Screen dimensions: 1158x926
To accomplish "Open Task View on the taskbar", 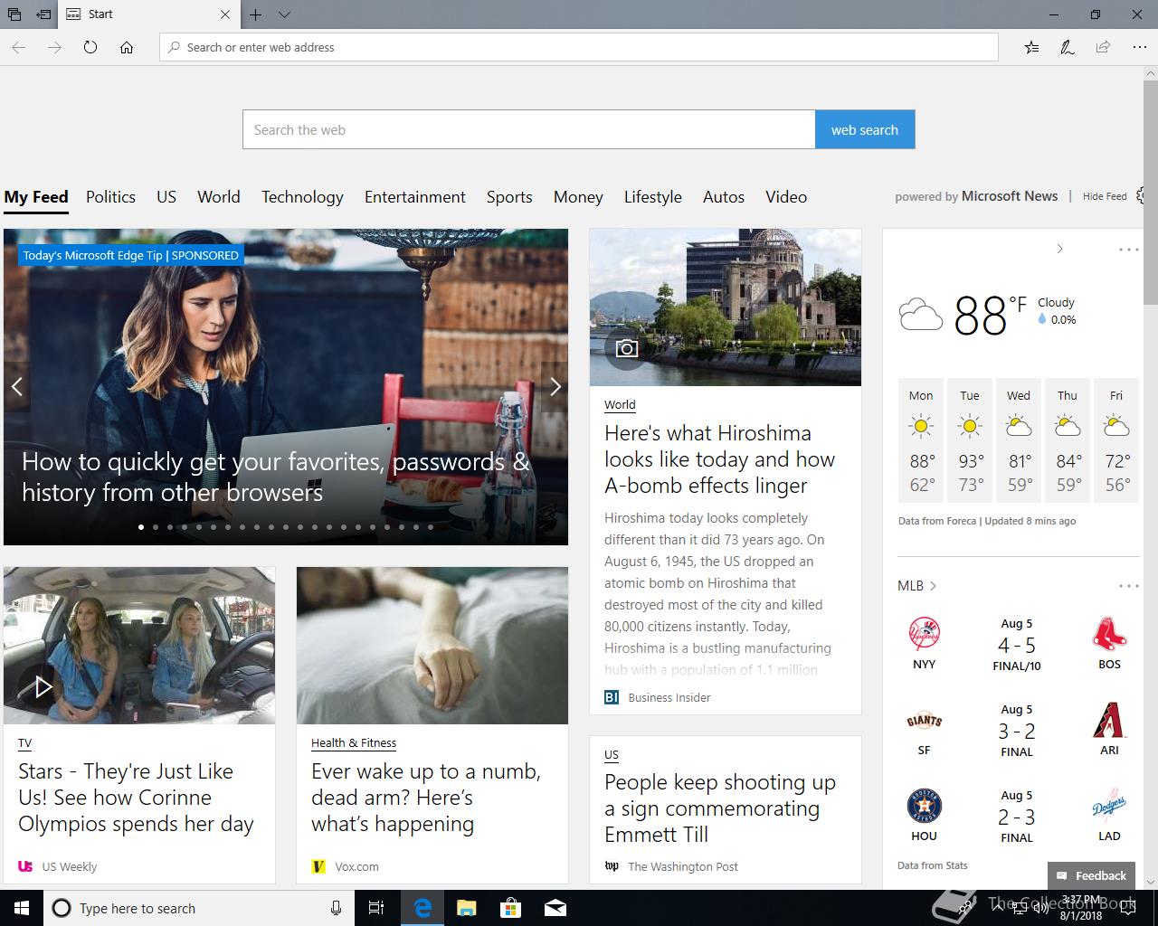I will click(376, 908).
